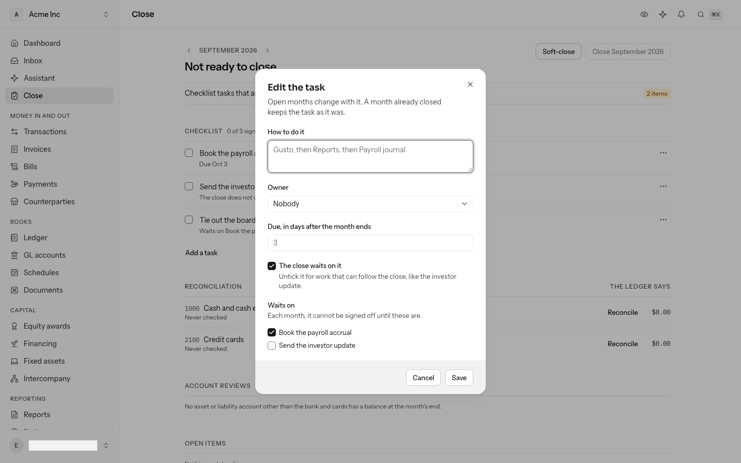Viewport: 741px width, 463px height.
Task: Click Close September 2026 button
Action: (628, 51)
